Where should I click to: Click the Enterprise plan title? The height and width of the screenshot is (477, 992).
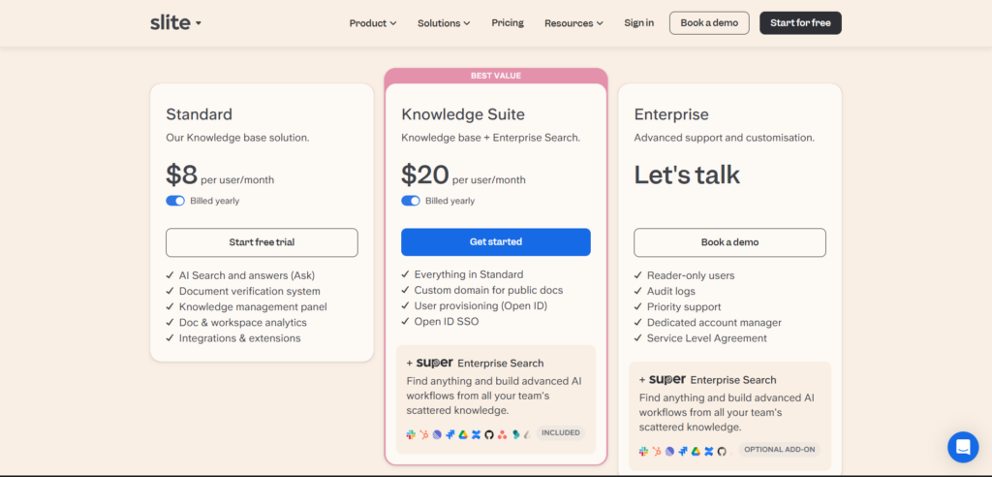coord(671,114)
